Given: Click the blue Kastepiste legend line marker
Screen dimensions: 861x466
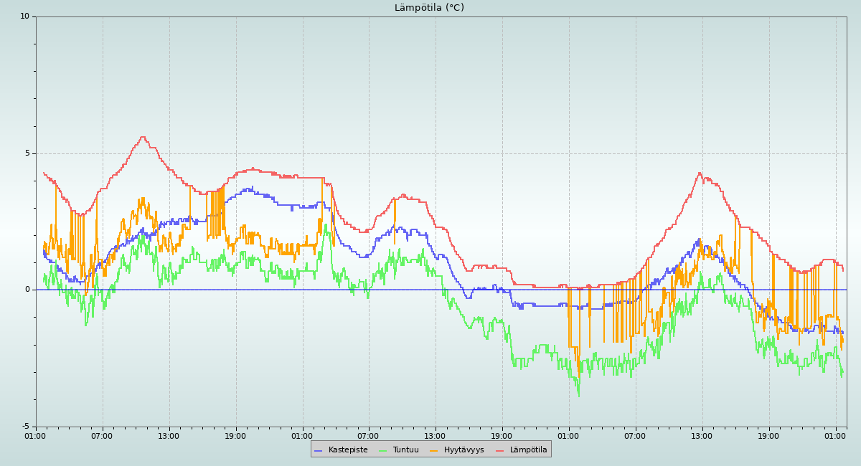Looking at the screenshot, I should click(319, 450).
